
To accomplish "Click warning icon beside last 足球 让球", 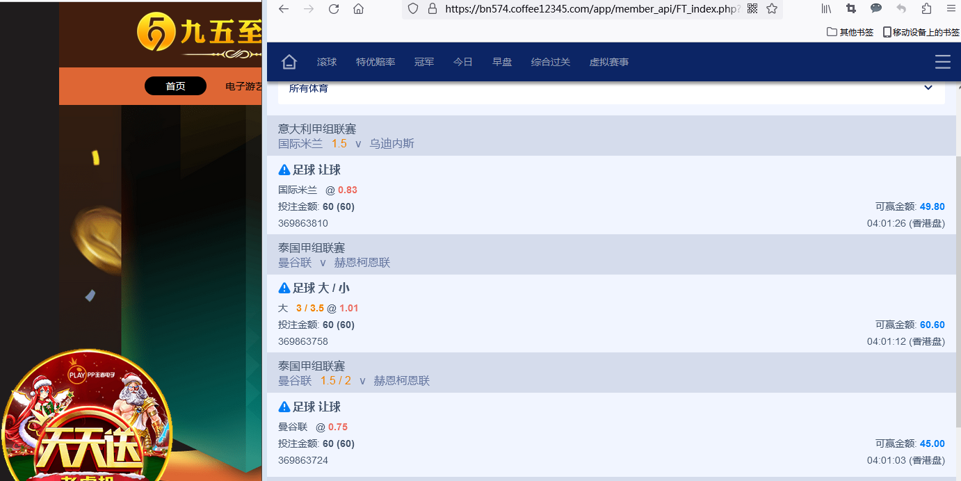I will 284,407.
